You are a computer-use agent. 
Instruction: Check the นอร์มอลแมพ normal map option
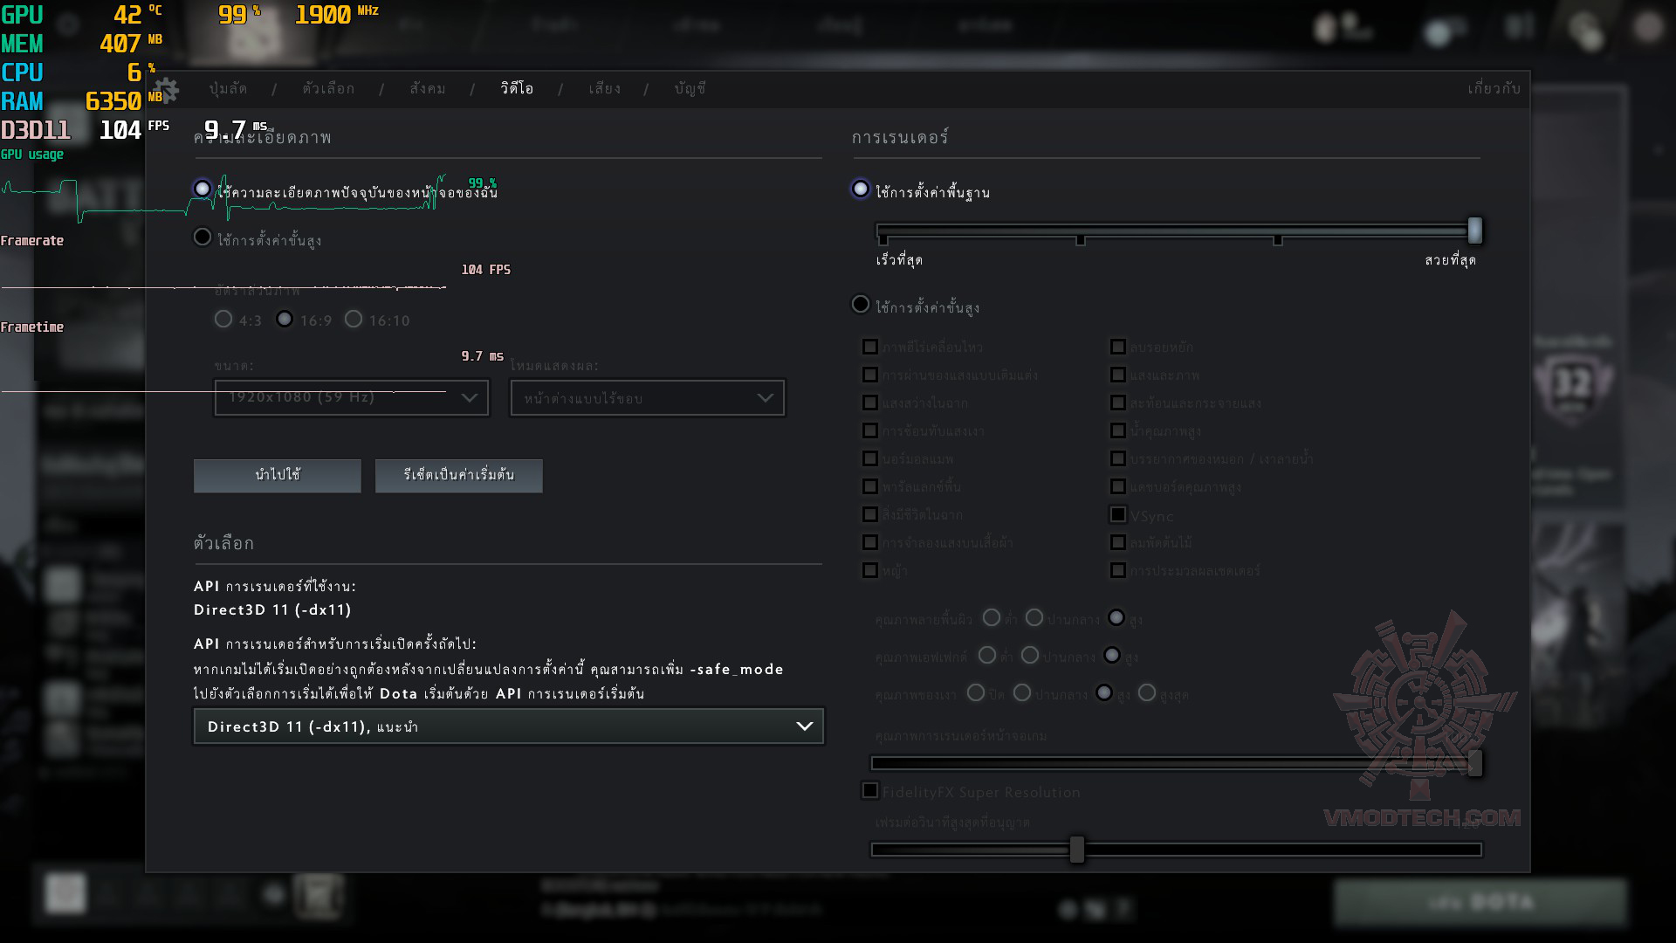[x=870, y=458]
